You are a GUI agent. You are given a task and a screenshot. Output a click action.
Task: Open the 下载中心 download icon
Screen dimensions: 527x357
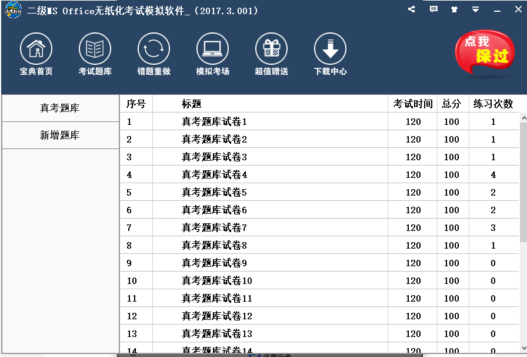[330, 48]
